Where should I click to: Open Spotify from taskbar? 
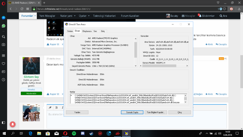[x=74, y=133]
